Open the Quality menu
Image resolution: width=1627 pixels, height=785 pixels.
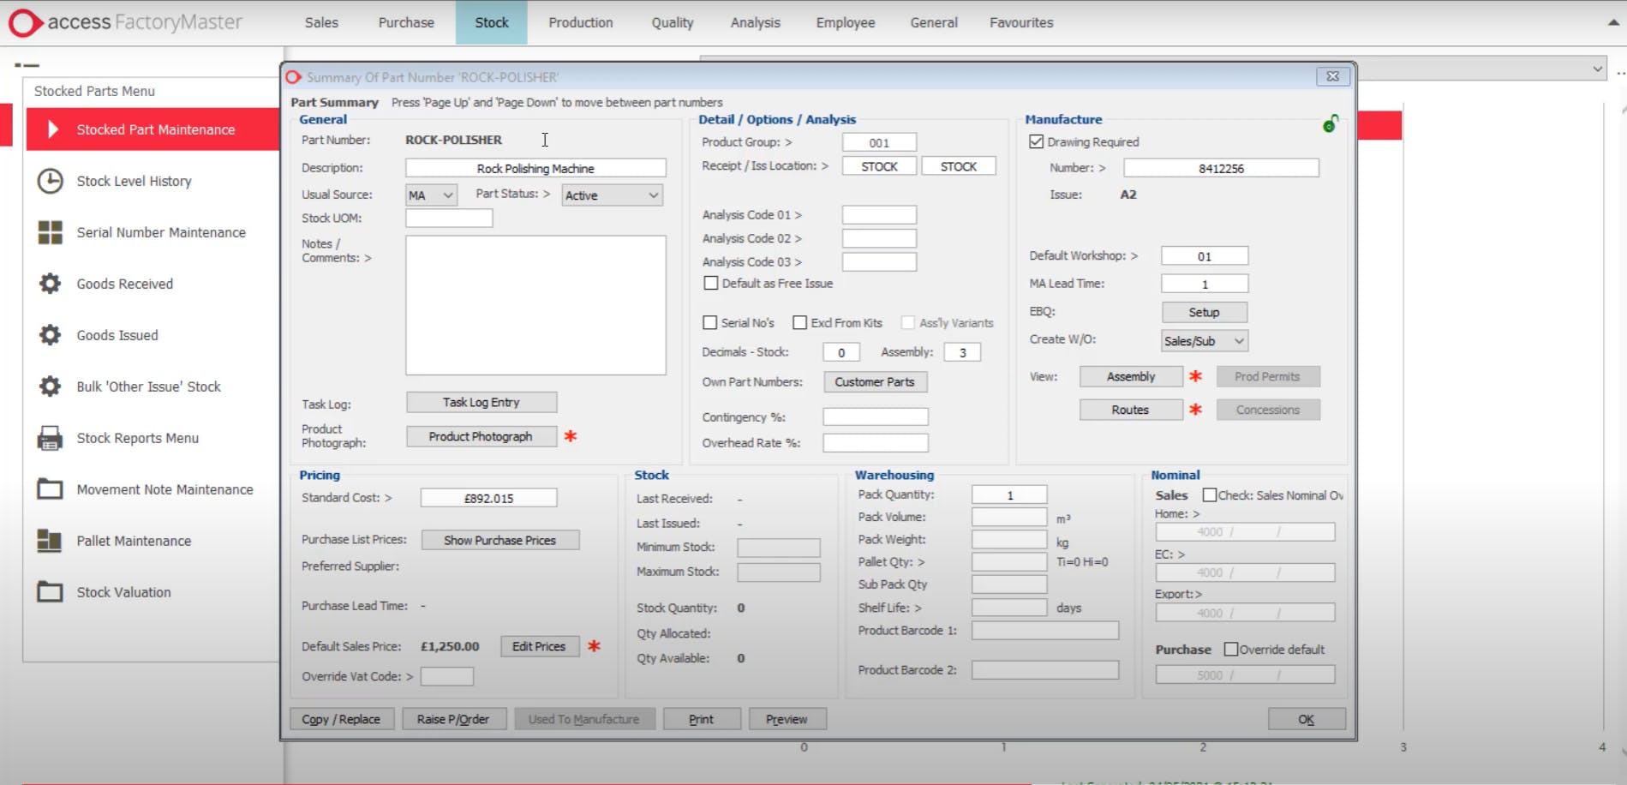click(673, 22)
